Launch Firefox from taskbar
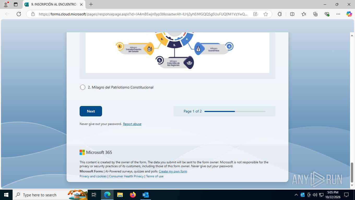This screenshot has width=355, height=200. [x=133, y=195]
